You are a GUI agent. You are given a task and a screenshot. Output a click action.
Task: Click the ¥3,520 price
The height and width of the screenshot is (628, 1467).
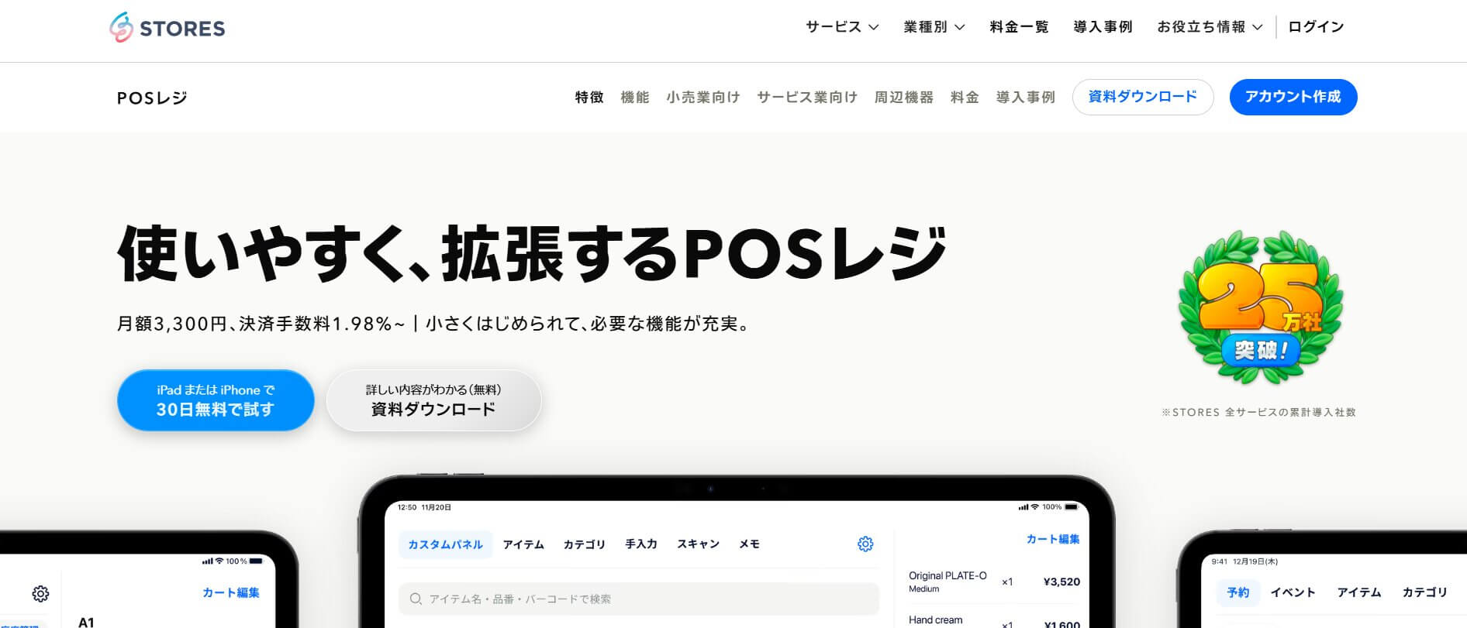1061,582
